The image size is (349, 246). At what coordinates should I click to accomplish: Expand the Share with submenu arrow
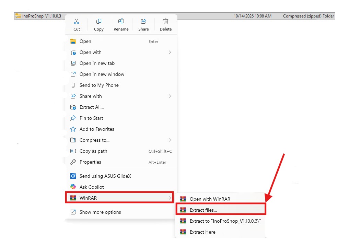click(170, 96)
